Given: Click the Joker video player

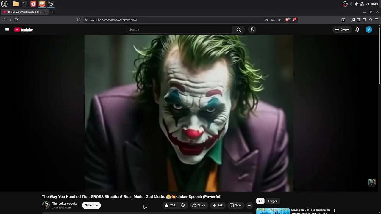Looking at the screenshot, I should point(189,113).
